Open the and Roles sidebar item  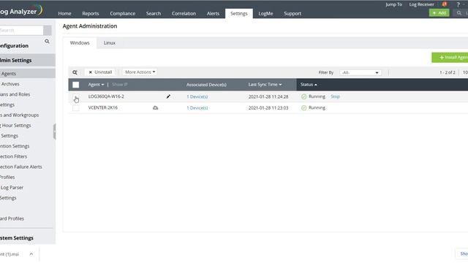15,94
